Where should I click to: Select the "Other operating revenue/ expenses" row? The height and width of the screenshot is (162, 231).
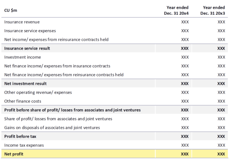38,92
